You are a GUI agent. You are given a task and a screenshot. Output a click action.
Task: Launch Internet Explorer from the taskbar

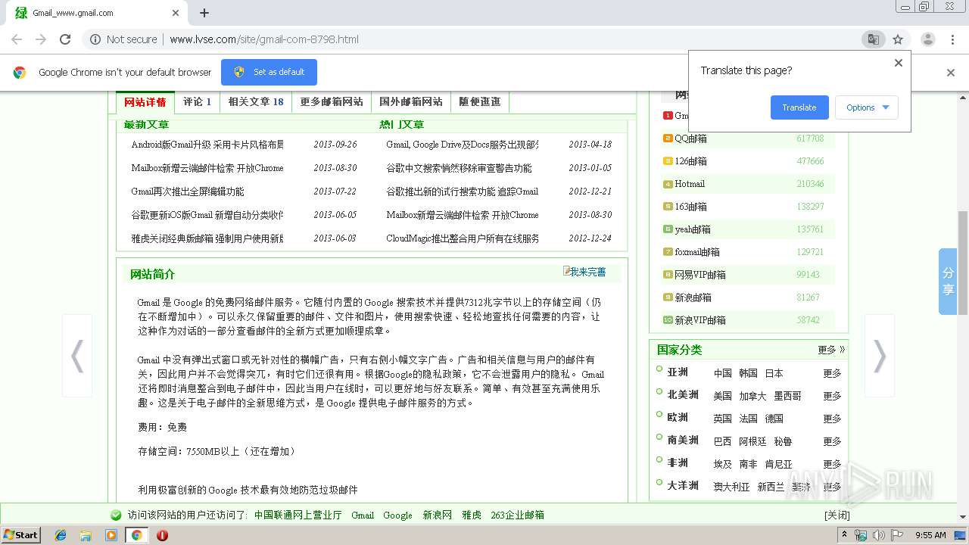click(61, 535)
